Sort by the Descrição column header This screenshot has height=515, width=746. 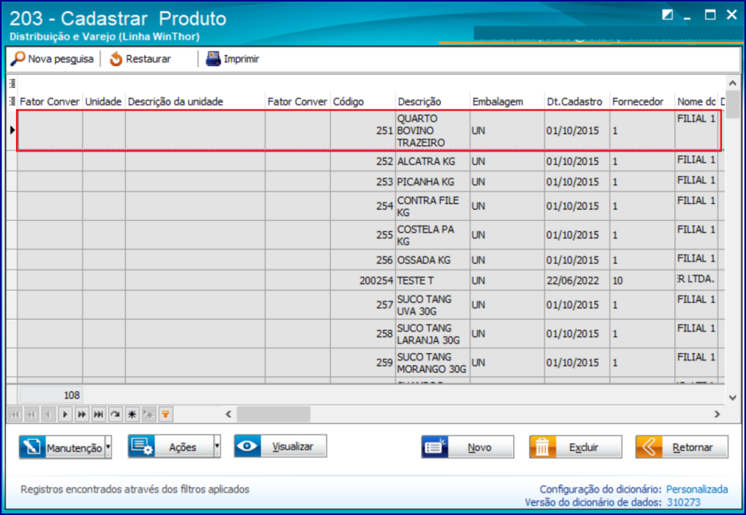pyautogui.click(x=433, y=101)
